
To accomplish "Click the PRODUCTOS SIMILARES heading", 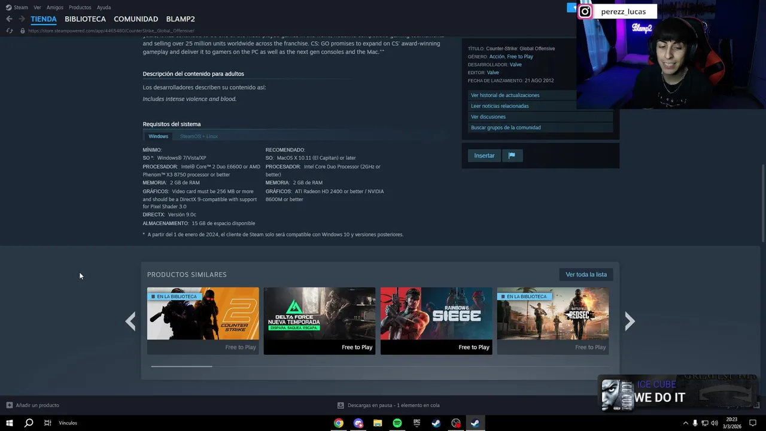I will [x=187, y=275].
